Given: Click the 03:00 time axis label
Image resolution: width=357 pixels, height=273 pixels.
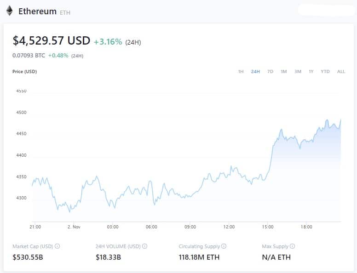Looking at the screenshot, I should pyautogui.click(x=113, y=227).
